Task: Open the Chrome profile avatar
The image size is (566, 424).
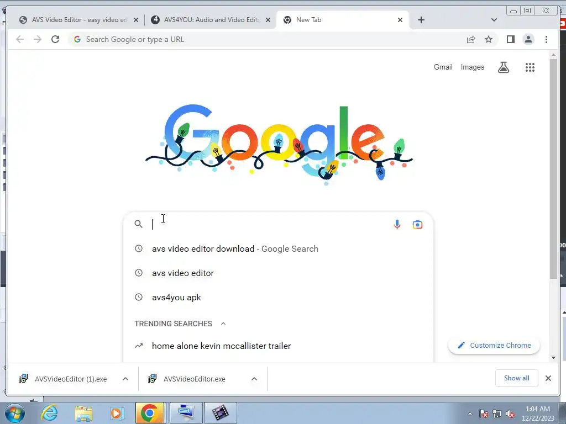Action: 528,39
